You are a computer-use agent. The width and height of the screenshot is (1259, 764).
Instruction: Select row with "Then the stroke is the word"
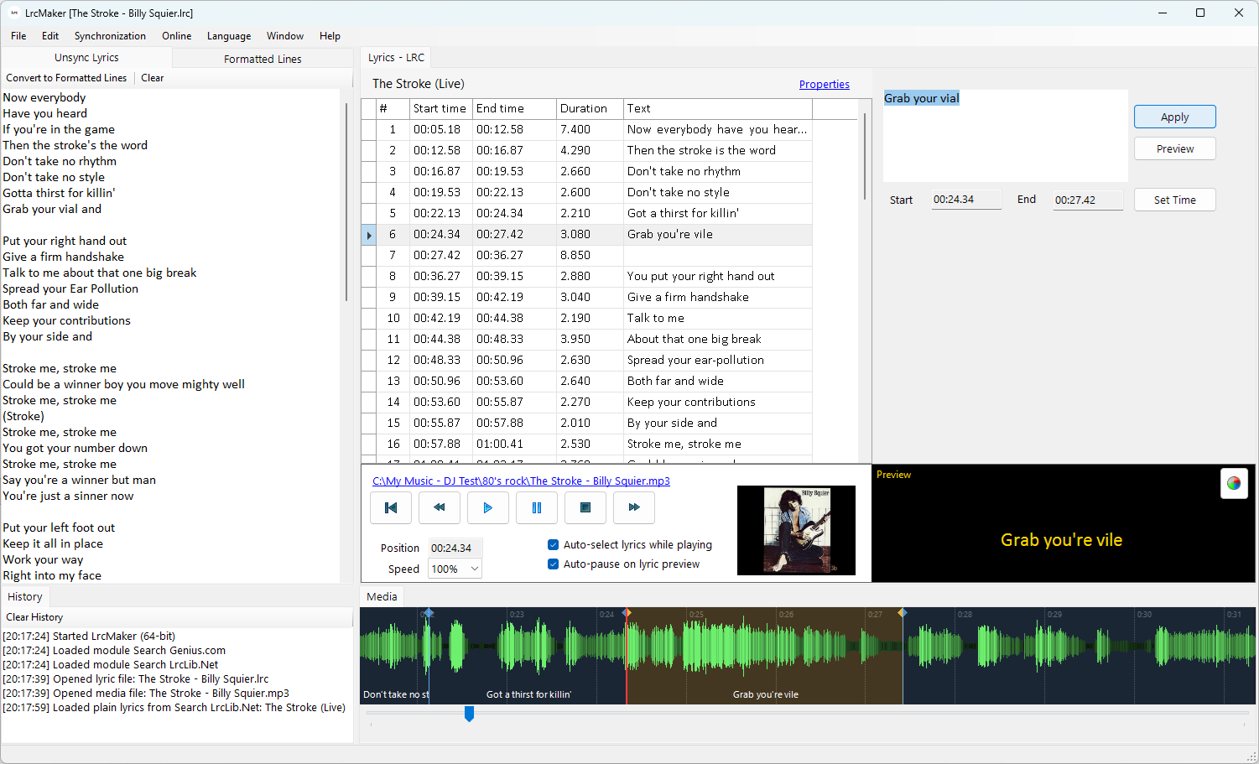[587, 151]
